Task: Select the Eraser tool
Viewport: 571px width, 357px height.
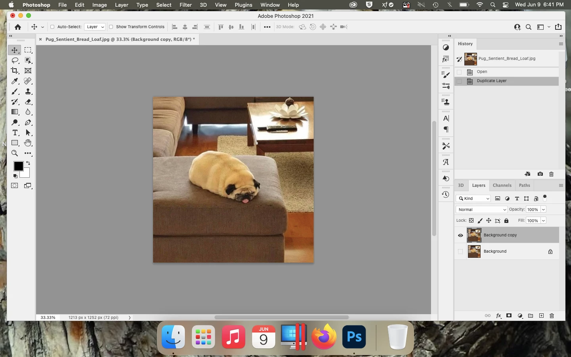Action: [28, 102]
